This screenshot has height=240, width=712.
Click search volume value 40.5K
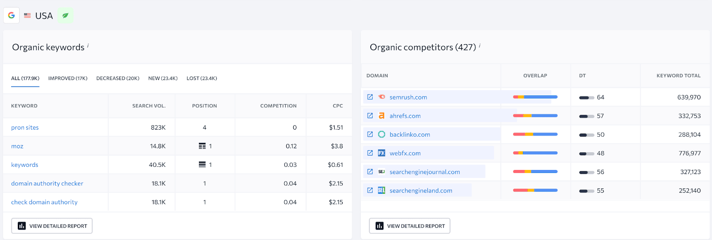(157, 165)
